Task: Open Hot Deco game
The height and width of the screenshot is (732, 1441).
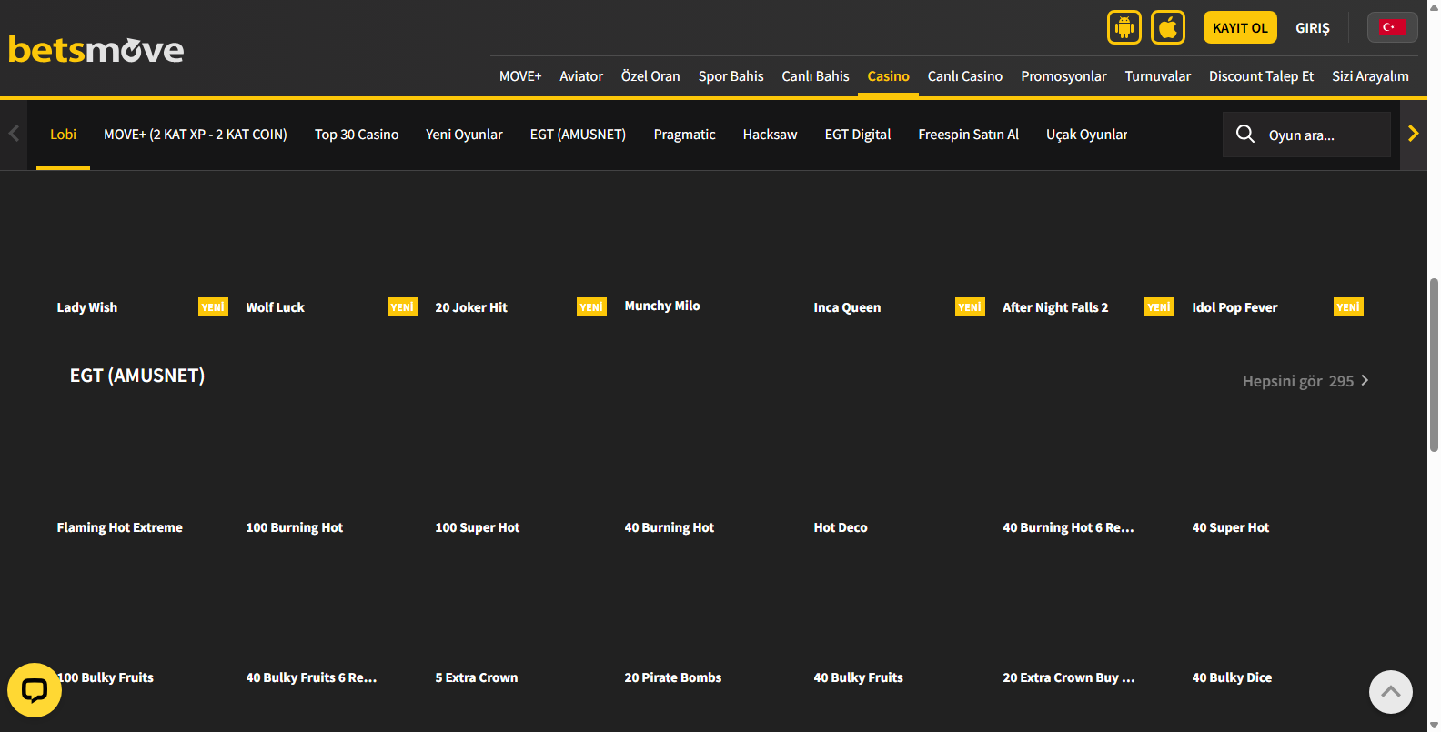Action: (841, 527)
